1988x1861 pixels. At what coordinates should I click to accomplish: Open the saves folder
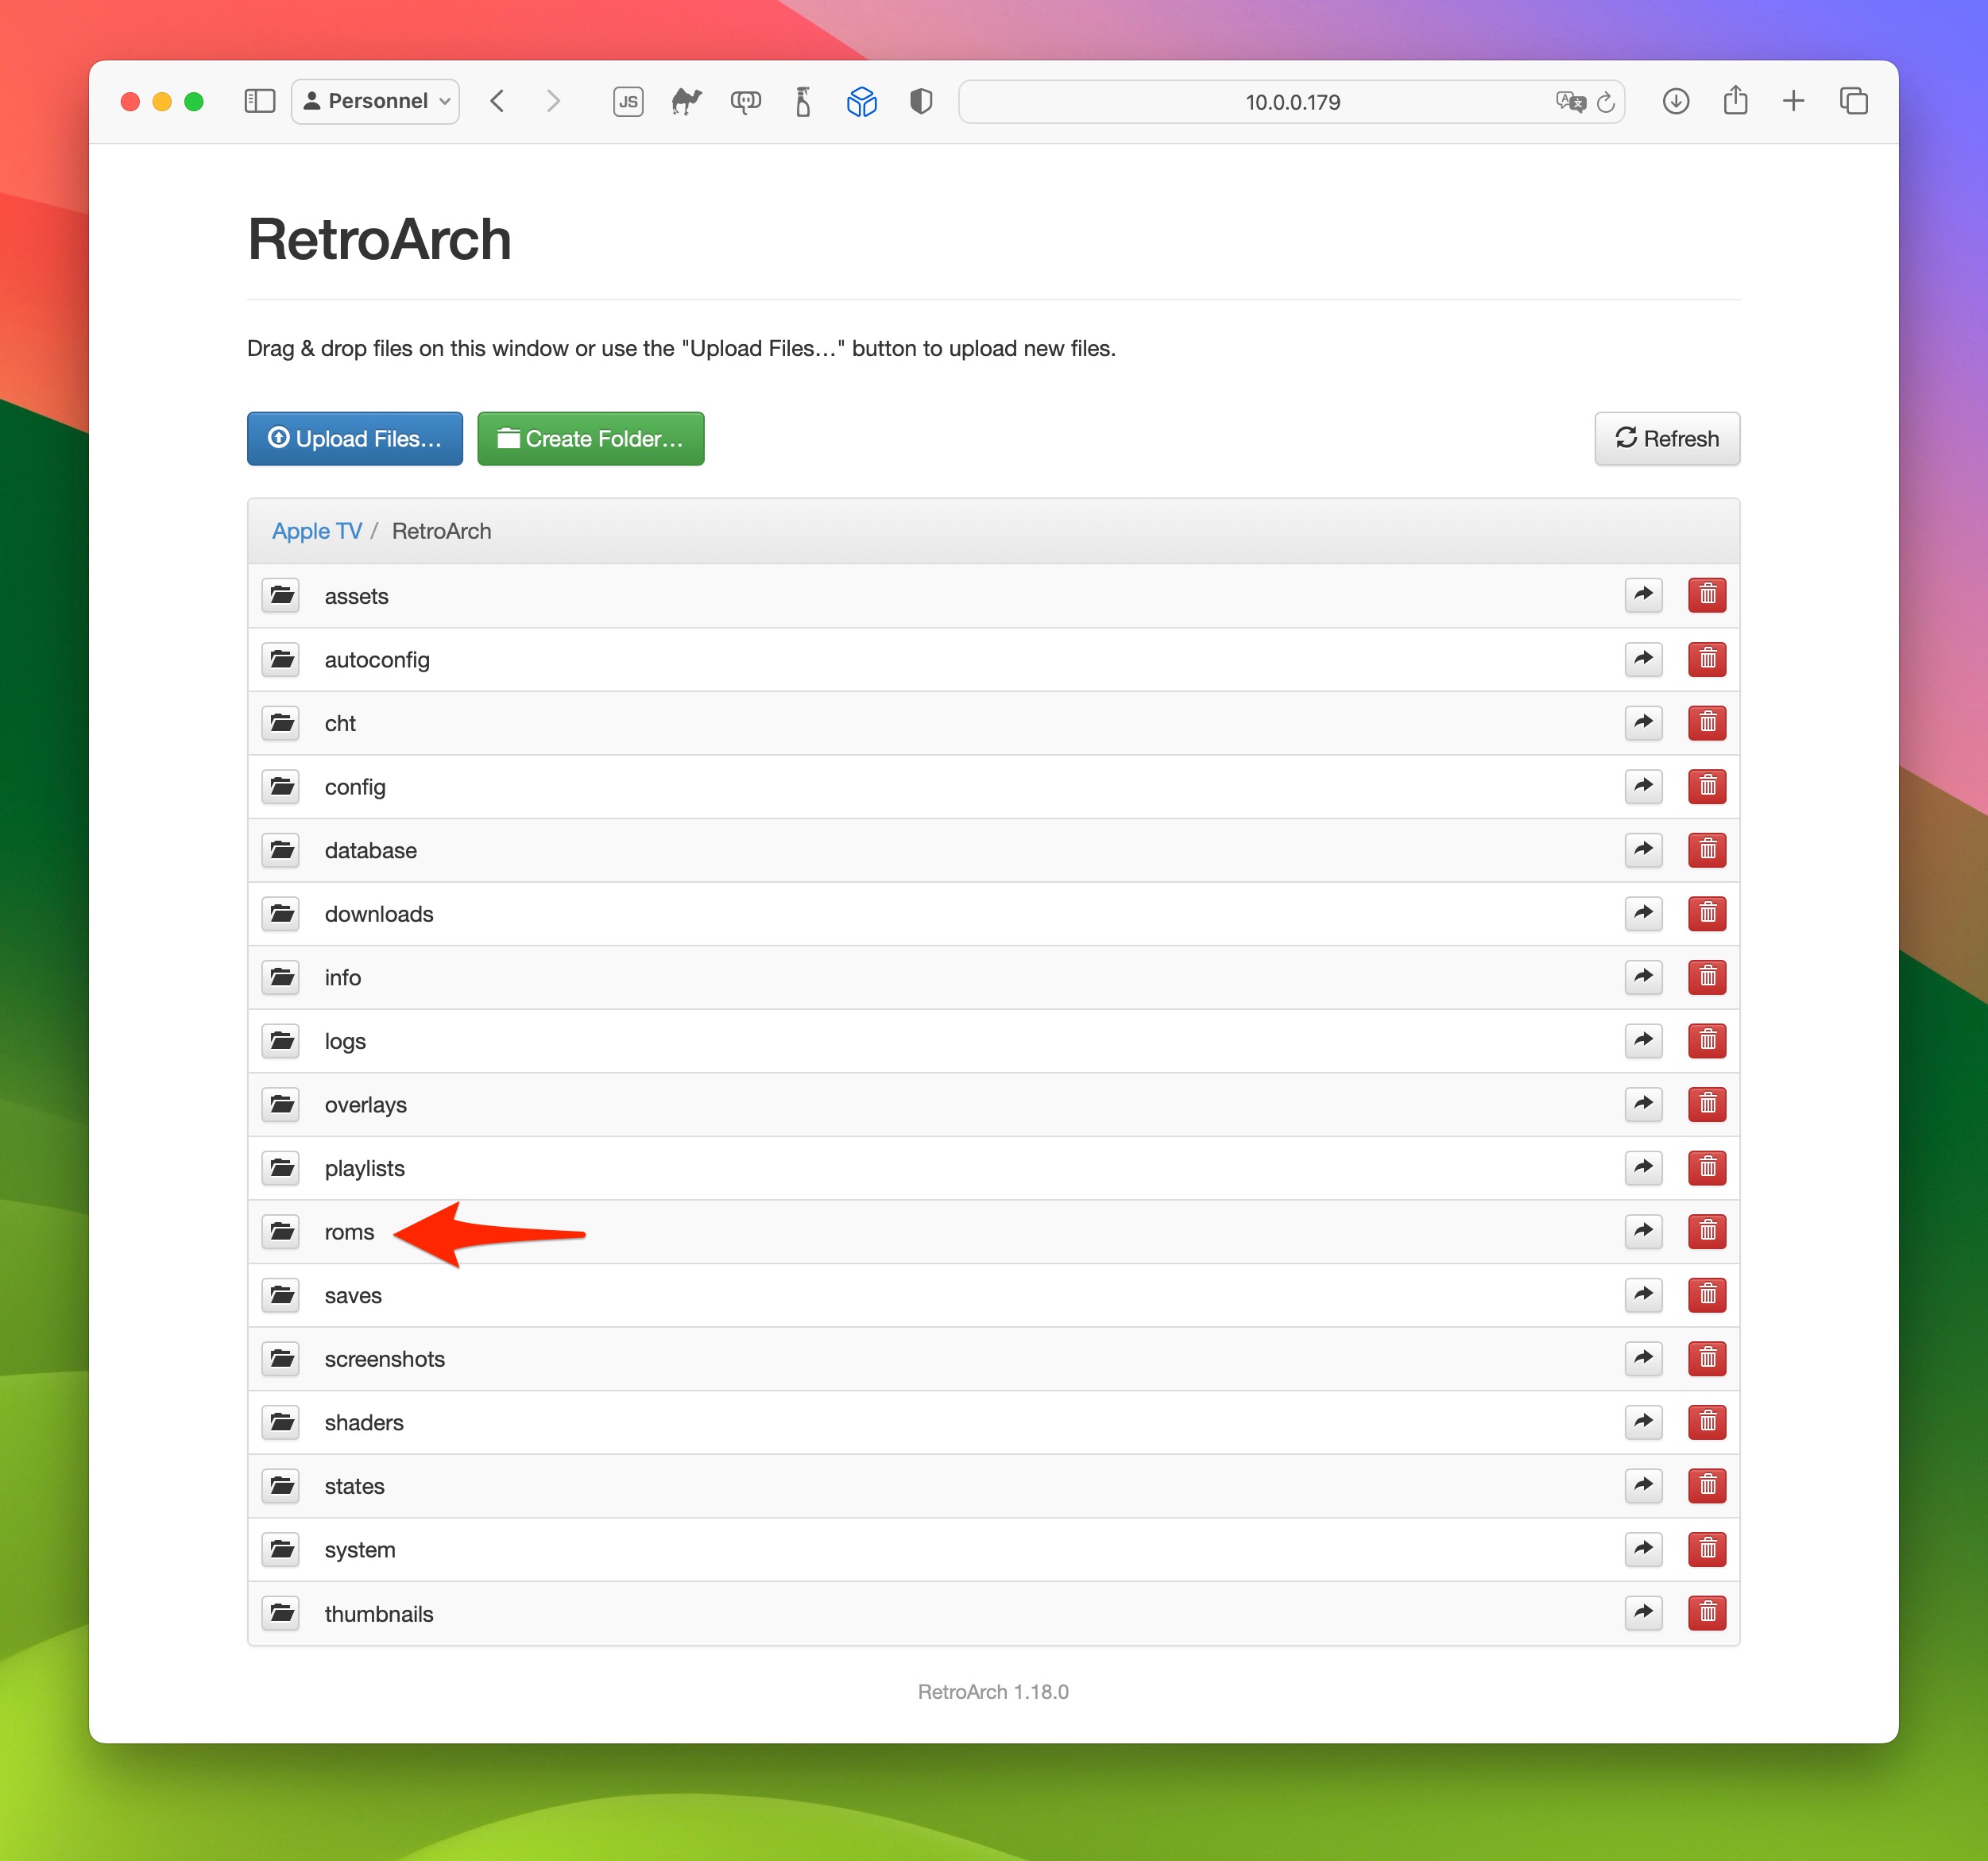coord(350,1296)
